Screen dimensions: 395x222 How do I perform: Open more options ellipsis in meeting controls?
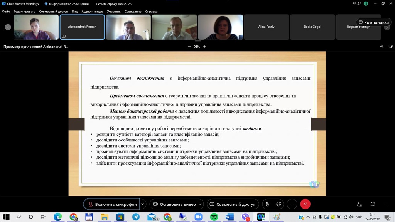292,204
